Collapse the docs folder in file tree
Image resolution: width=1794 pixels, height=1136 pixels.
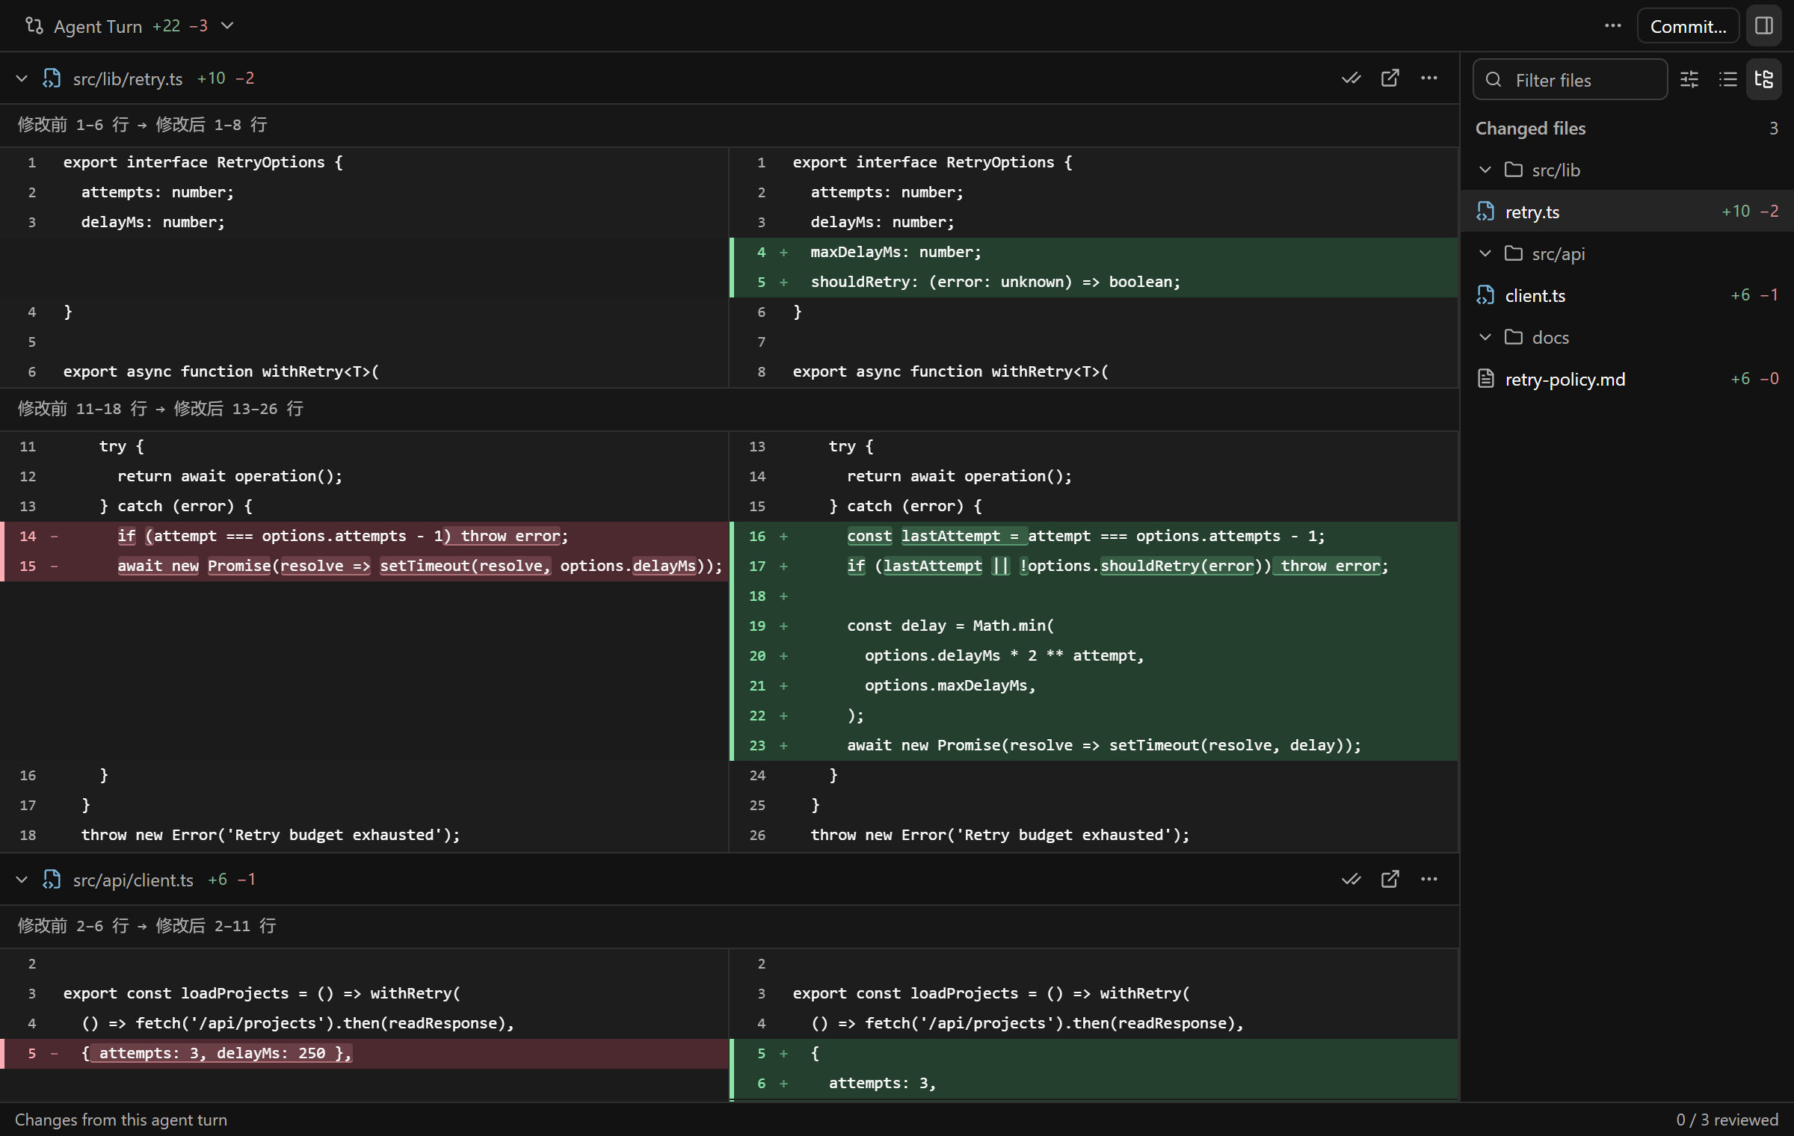click(1485, 337)
